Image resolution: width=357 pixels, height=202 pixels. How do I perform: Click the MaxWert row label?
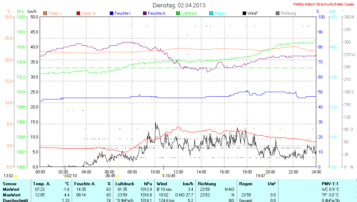(x=11, y=195)
